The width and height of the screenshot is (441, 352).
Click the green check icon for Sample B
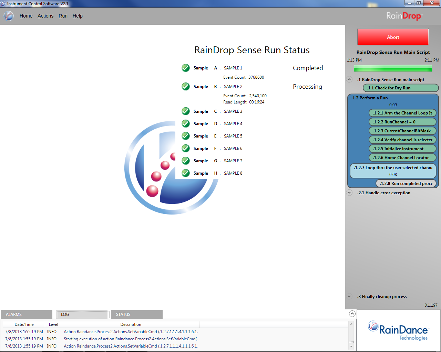point(186,87)
